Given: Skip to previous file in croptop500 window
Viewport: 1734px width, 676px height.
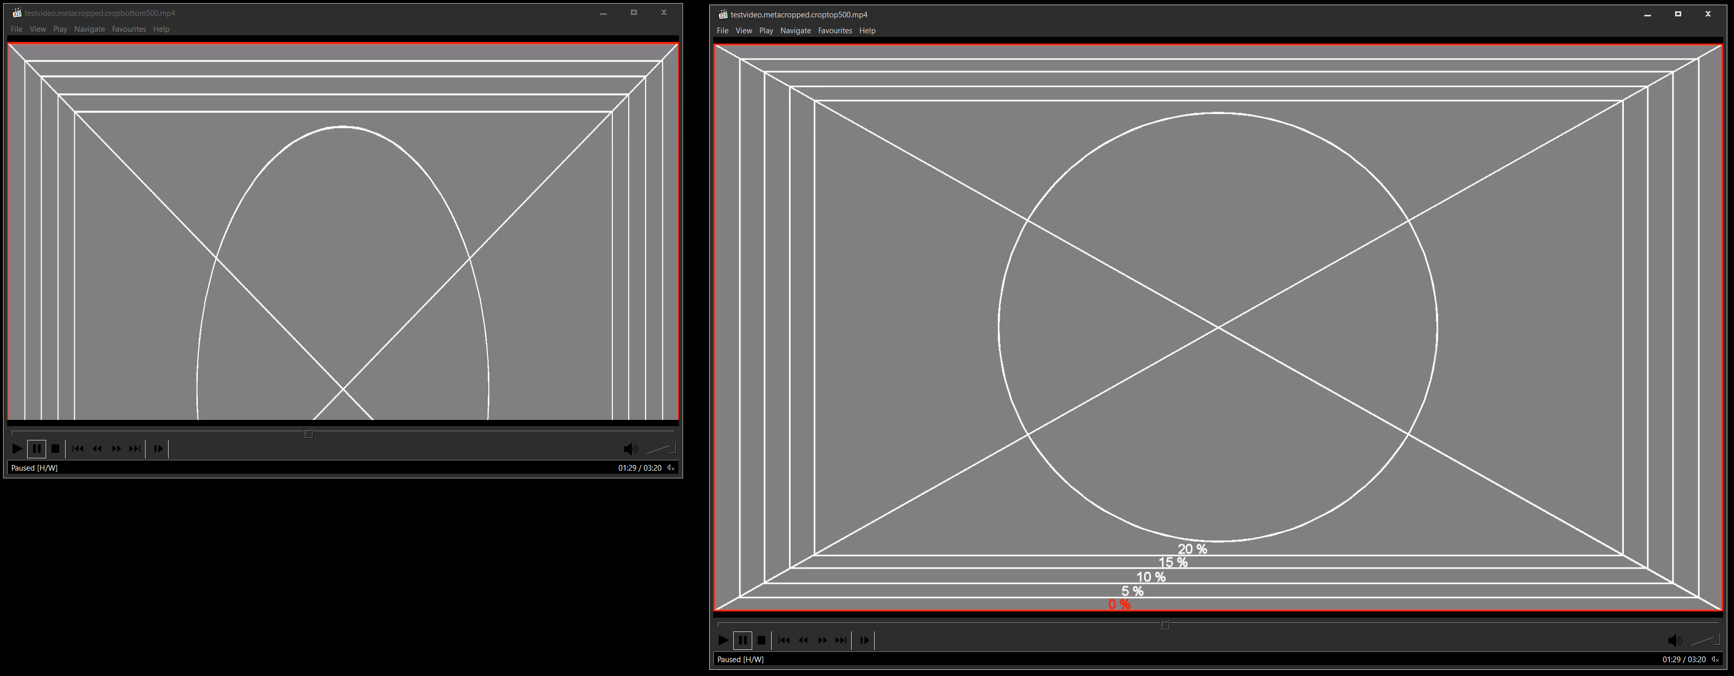Looking at the screenshot, I should click(784, 640).
